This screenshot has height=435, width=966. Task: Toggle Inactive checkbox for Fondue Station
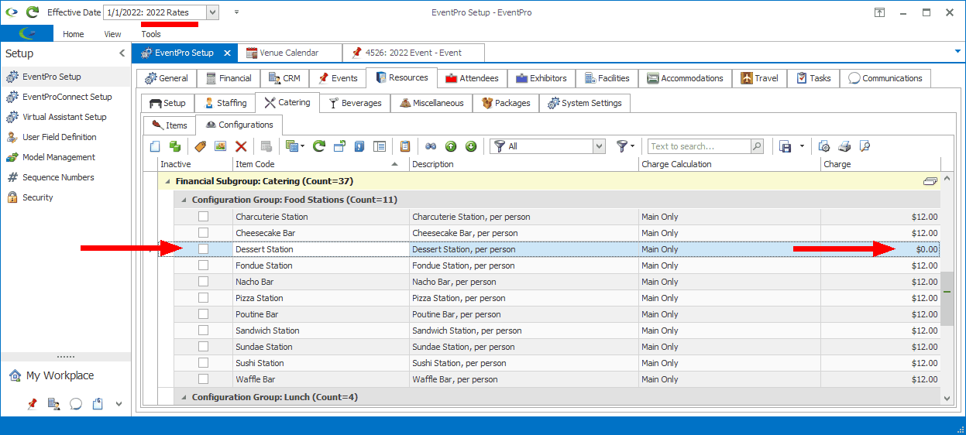(x=203, y=265)
